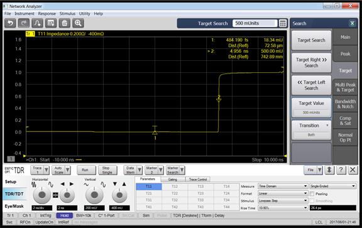Click the large vertical scale waveform icon
Screen dimensions: 362x228
coord(103,185)
